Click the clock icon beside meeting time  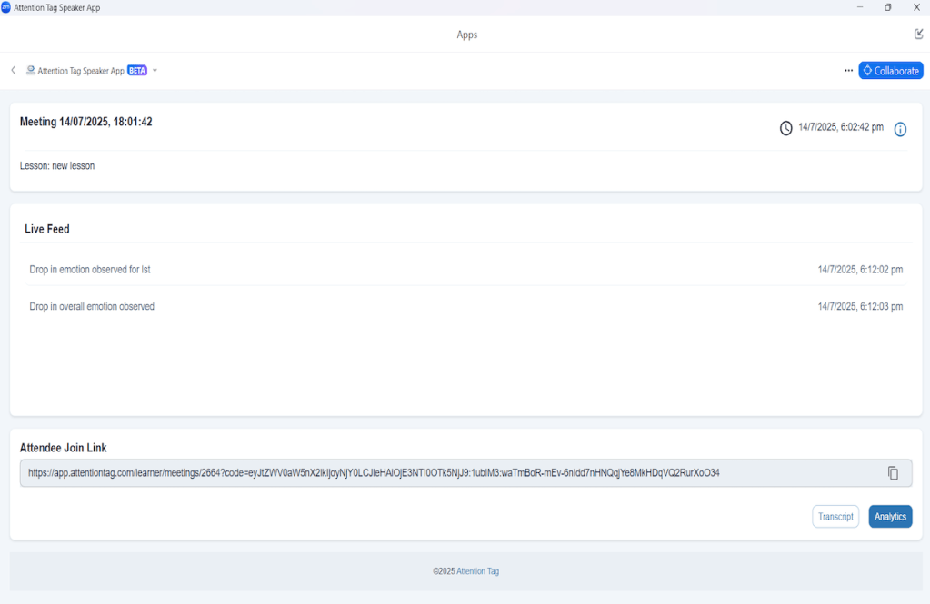coord(785,128)
